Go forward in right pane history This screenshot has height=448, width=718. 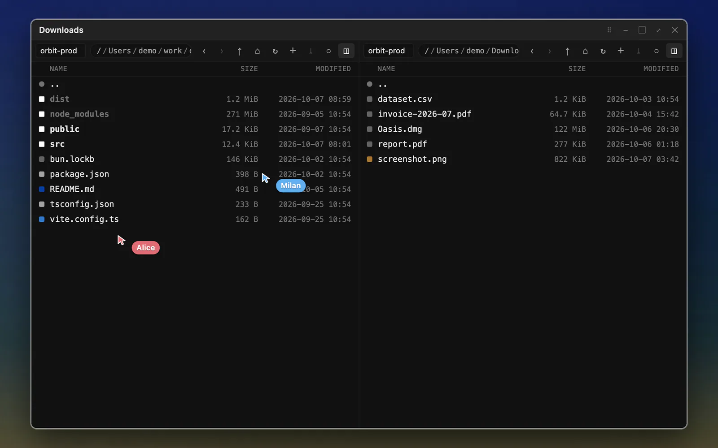550,51
